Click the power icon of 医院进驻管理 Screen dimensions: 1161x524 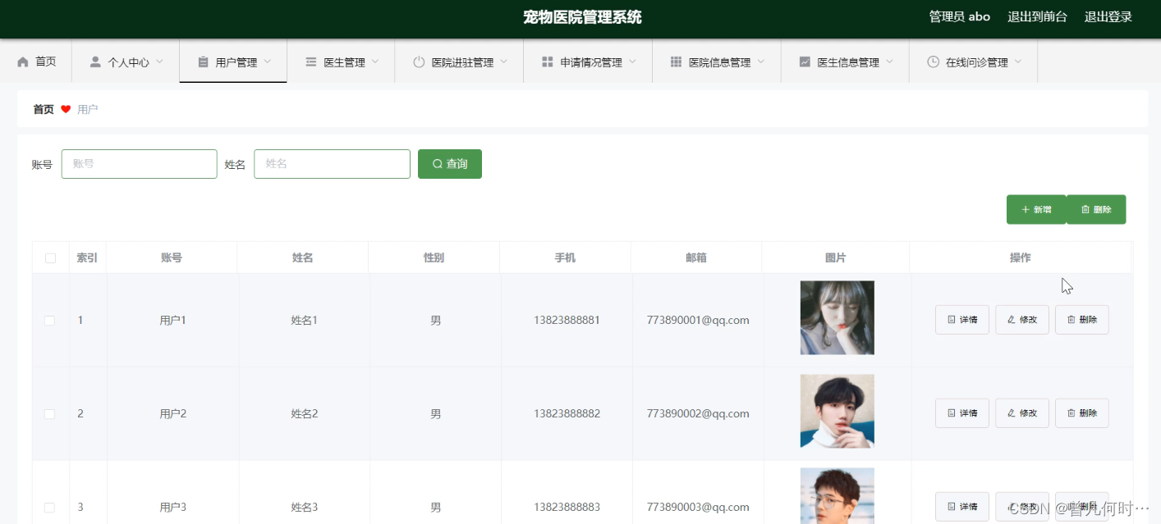point(419,62)
